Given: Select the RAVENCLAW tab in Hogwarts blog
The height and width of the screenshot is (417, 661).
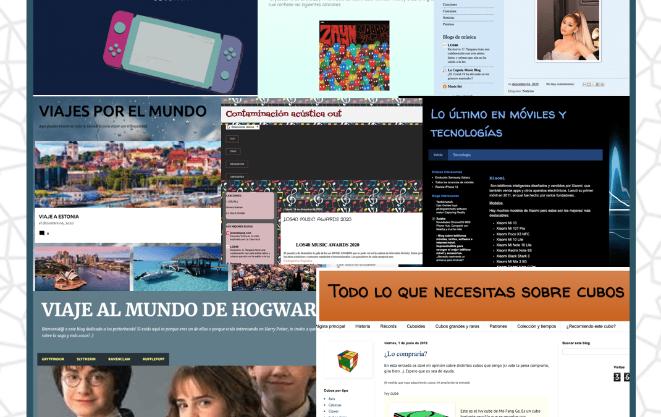Looking at the screenshot, I should point(119,359).
